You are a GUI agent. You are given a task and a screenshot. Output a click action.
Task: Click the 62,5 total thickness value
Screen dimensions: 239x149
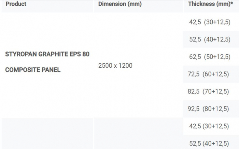tap(195, 57)
